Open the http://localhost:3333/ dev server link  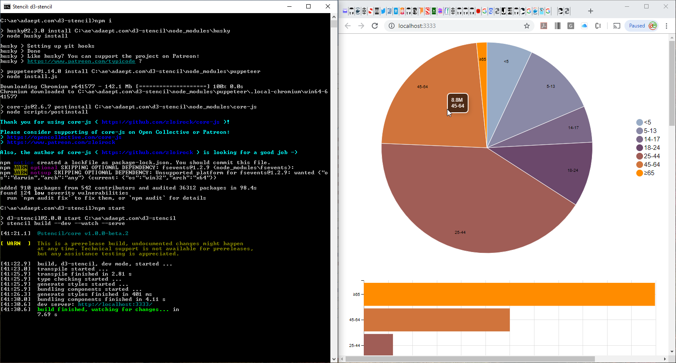[115, 304]
